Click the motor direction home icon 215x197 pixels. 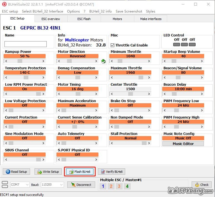[103, 61]
